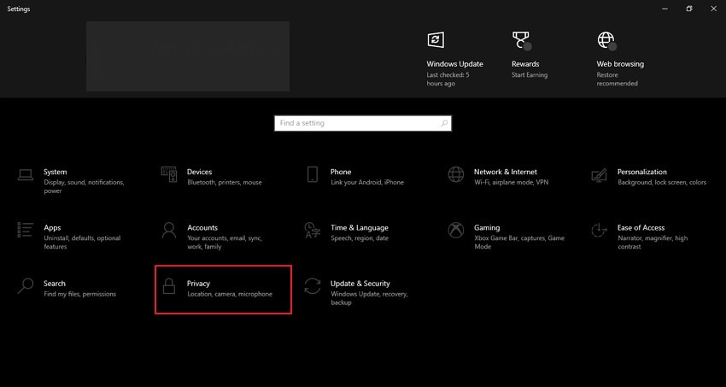Click the Privacy padlock icon

(169, 286)
